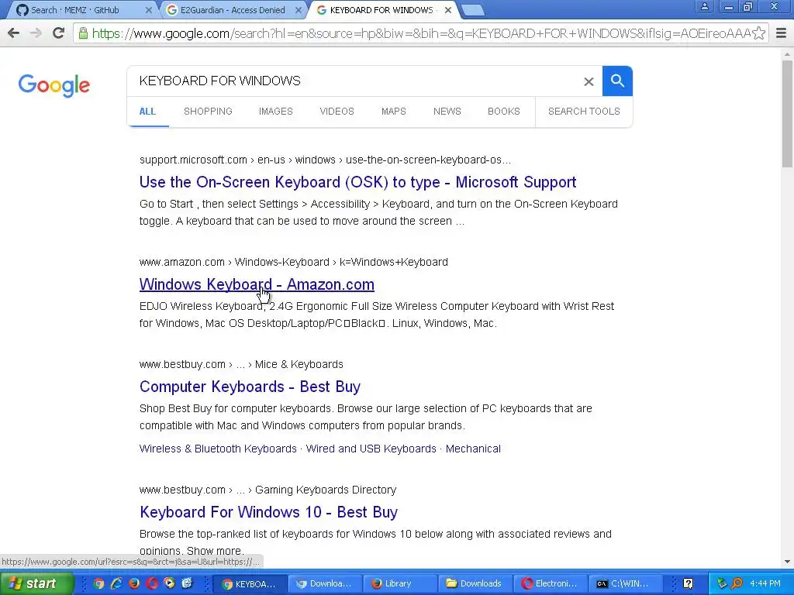This screenshot has width=794, height=595.
Task: Go back with the browser back arrow
Action: (14, 33)
